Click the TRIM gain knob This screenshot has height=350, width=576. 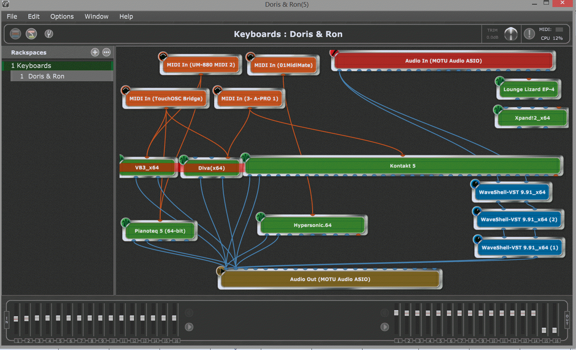pos(511,34)
